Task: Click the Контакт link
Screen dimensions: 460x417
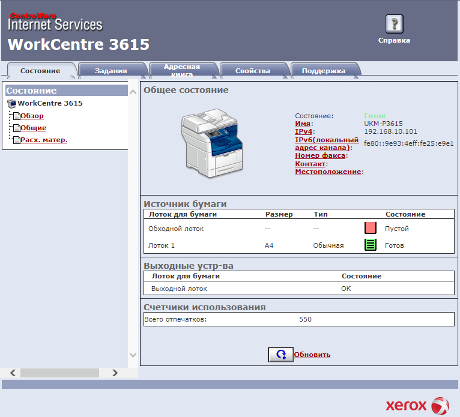Action: tap(310, 164)
